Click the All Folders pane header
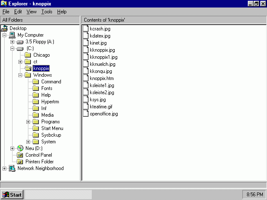The width and height of the screenshot is (267, 200). coord(40,20)
